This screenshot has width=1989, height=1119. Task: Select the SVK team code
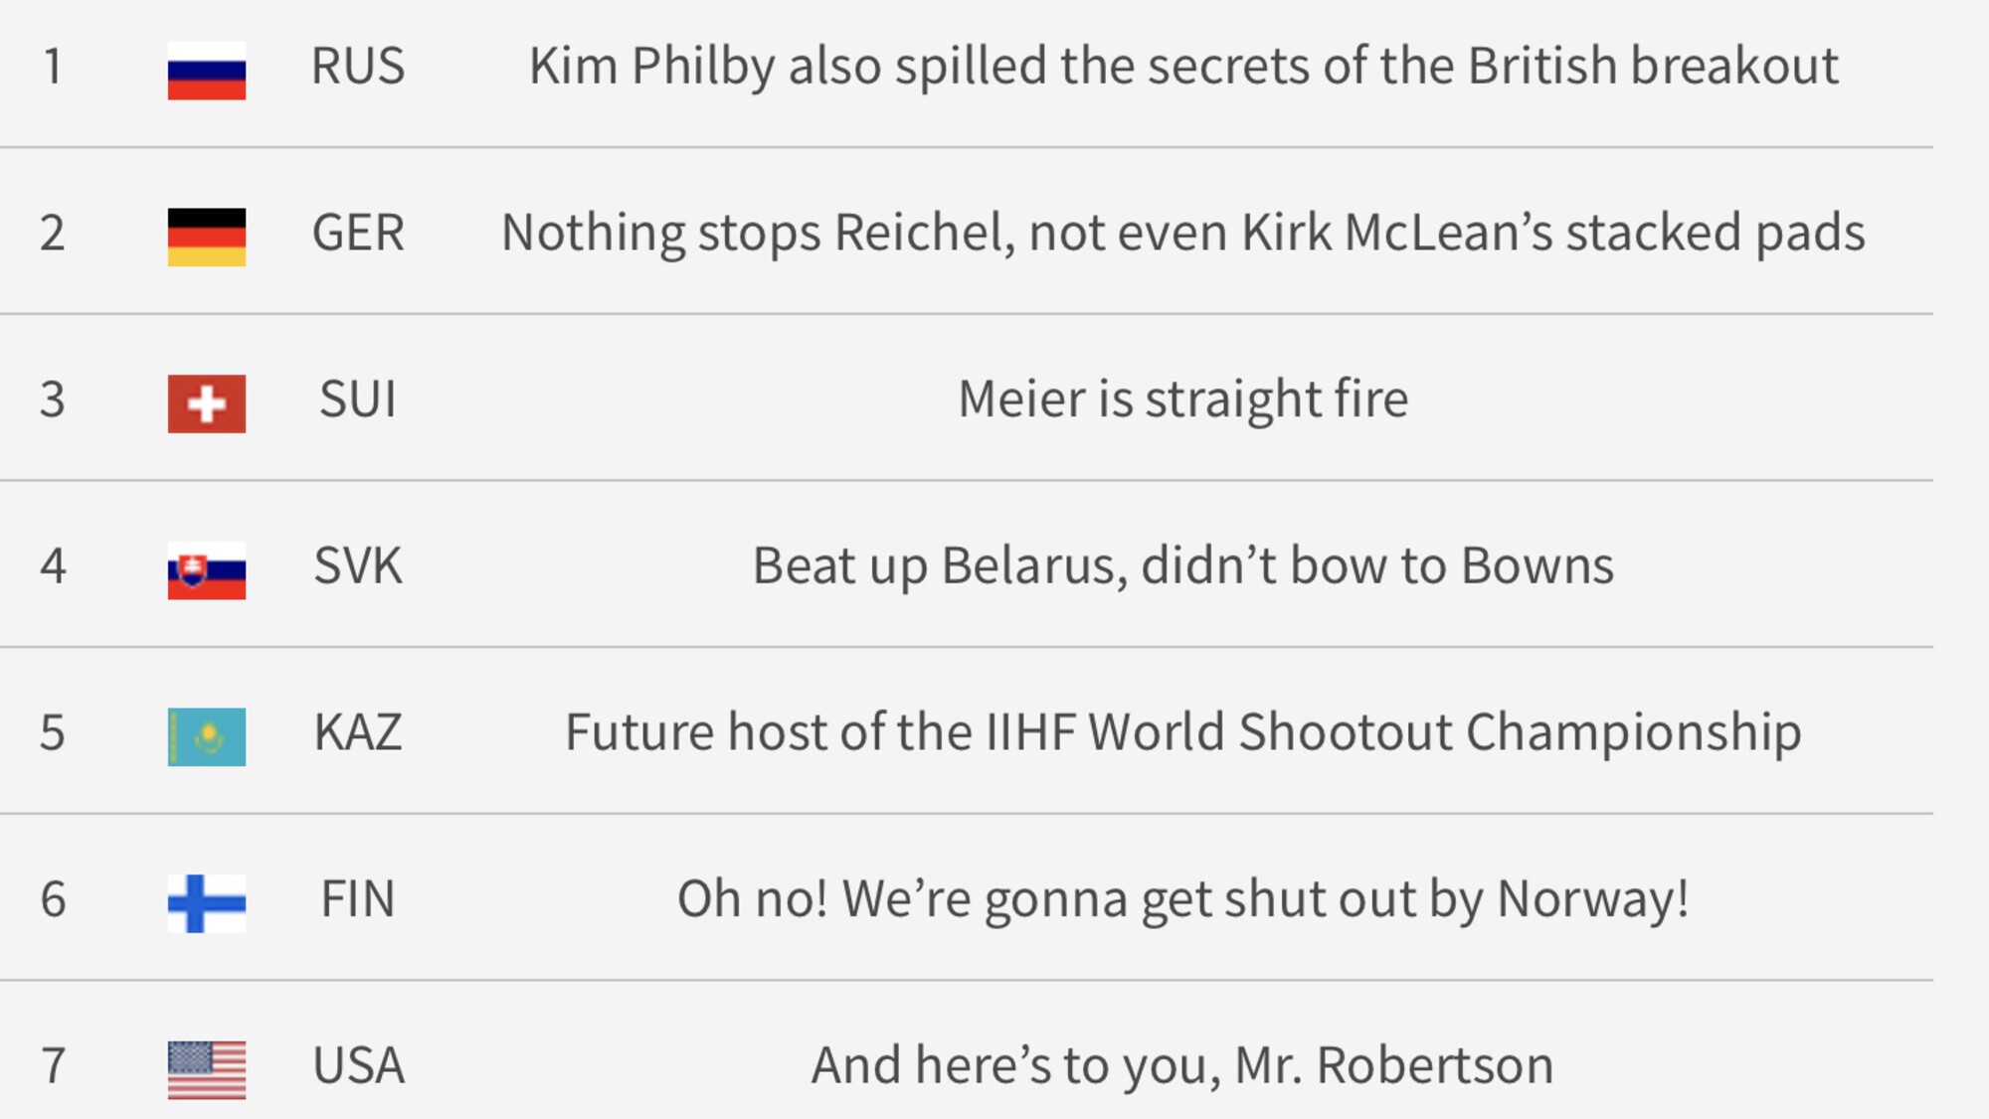coord(358,566)
